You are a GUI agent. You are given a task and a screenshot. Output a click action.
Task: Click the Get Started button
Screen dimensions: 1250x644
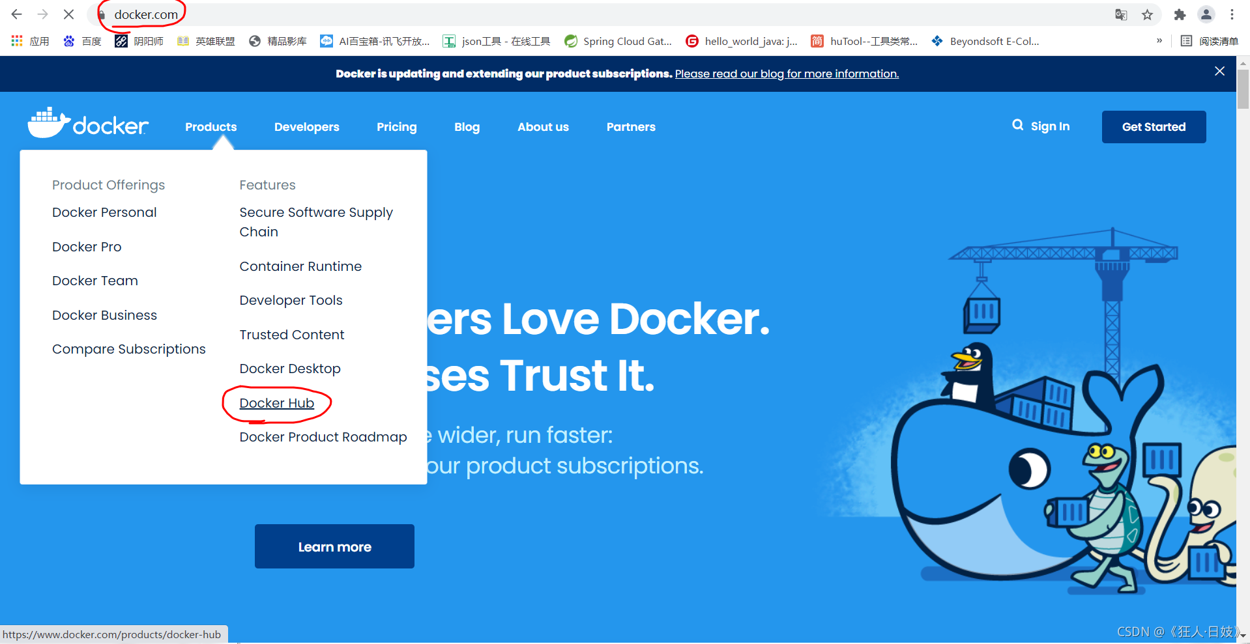pyautogui.click(x=1154, y=127)
